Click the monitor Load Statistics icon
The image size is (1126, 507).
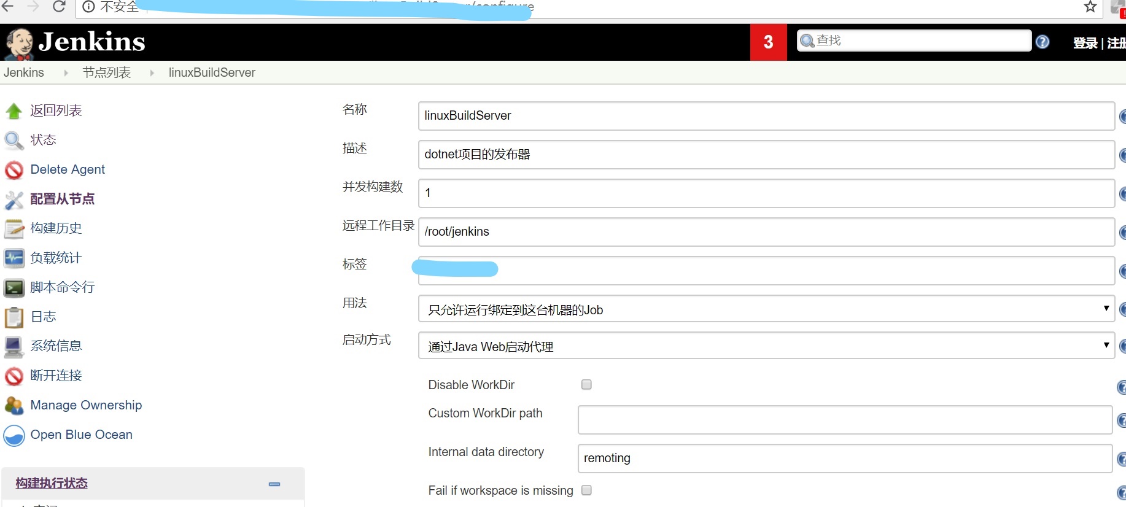pos(14,258)
